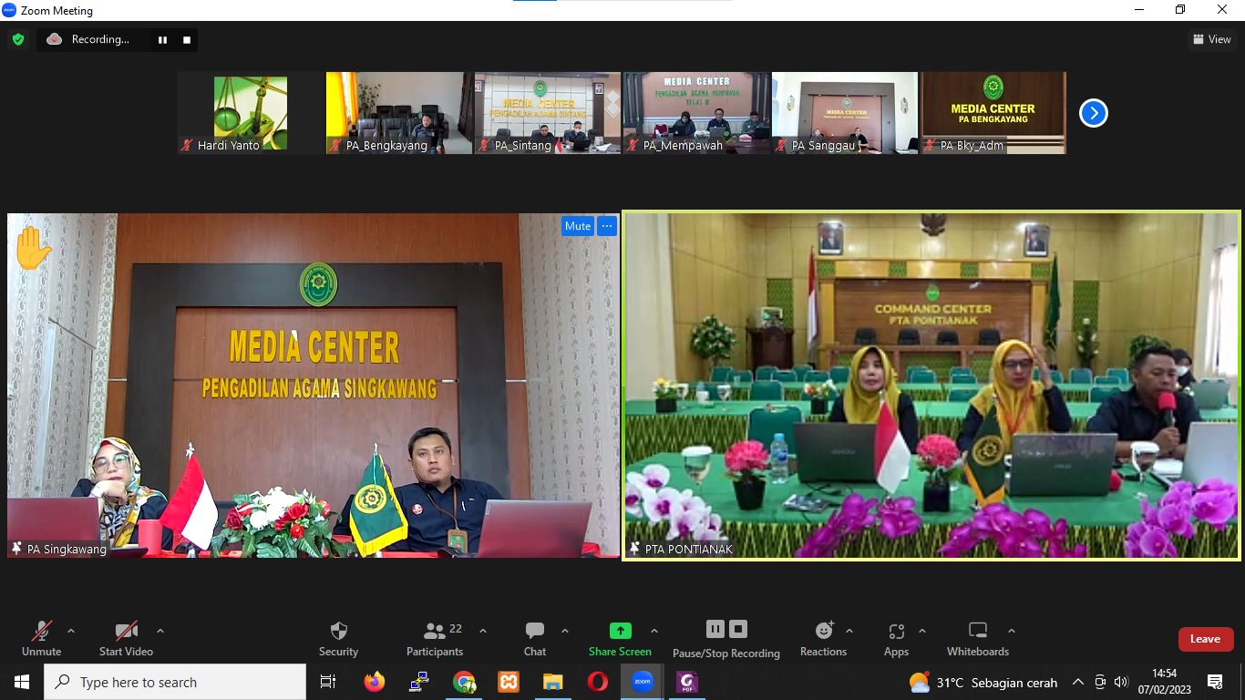1245x700 pixels.
Task: Open the Apps panel
Action: [896, 638]
